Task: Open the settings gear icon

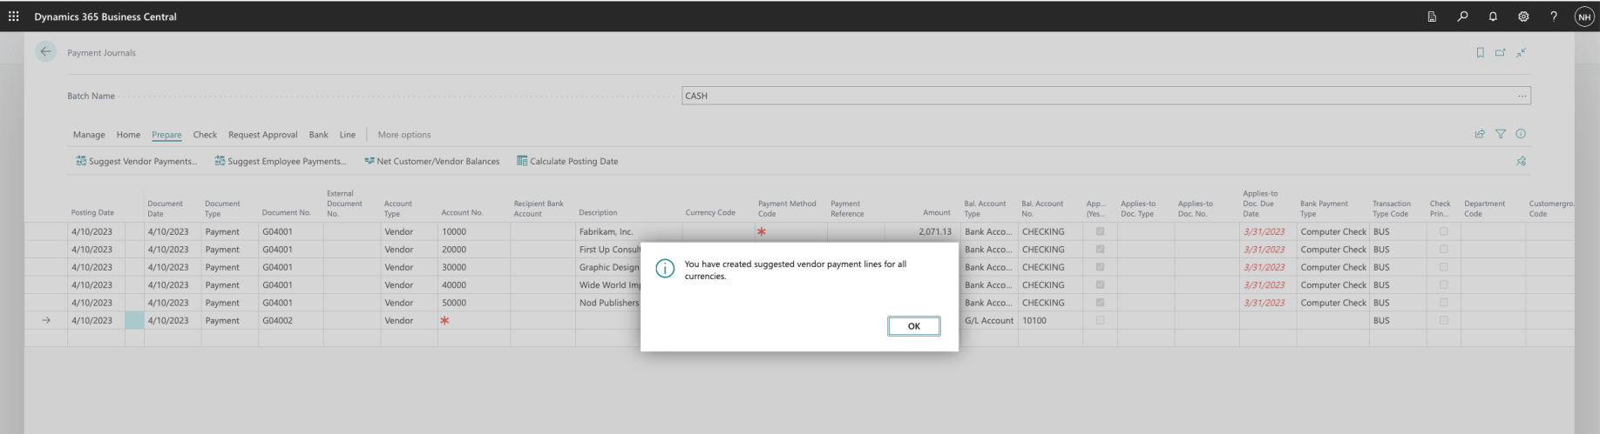Action: [x=1523, y=17]
